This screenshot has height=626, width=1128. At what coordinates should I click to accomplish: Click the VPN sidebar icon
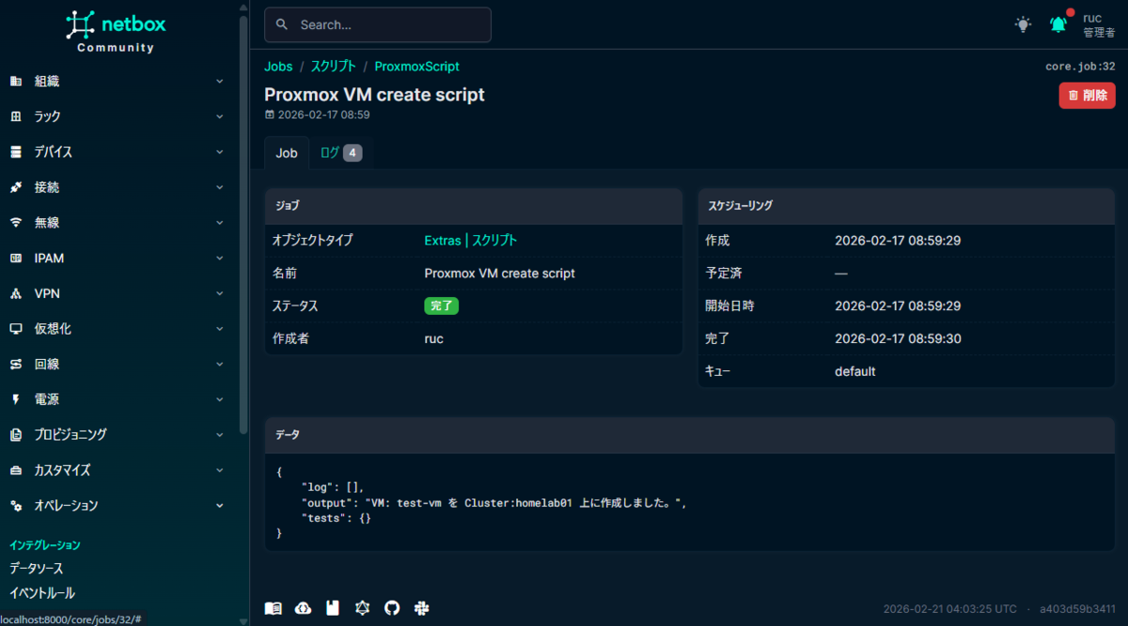pos(16,293)
